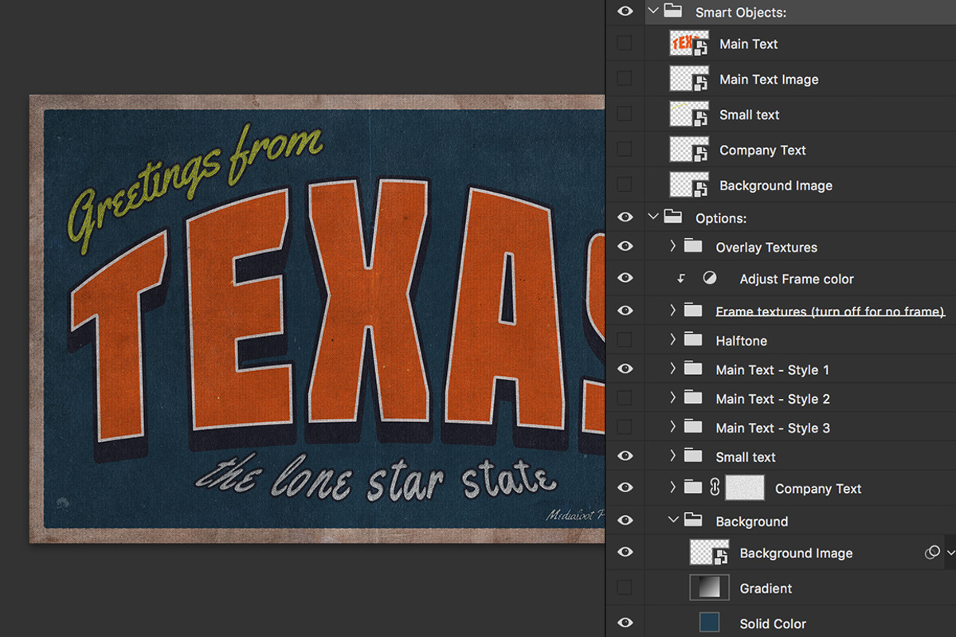Select the Frame textures layer group name
Screen dimensions: 956x637
829,311
